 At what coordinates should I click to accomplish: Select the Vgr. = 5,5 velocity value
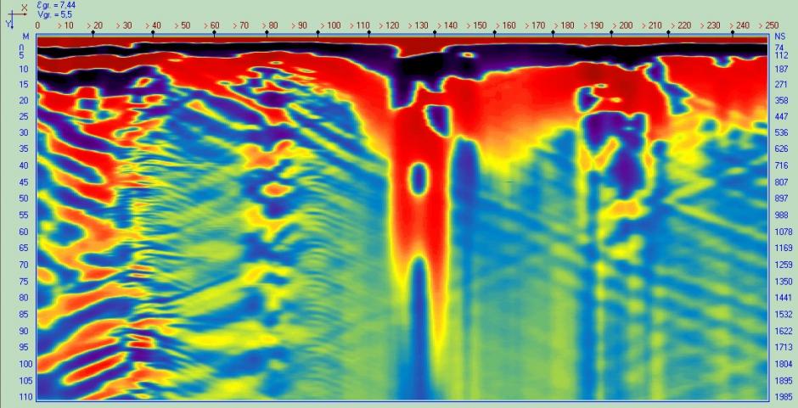coord(54,14)
